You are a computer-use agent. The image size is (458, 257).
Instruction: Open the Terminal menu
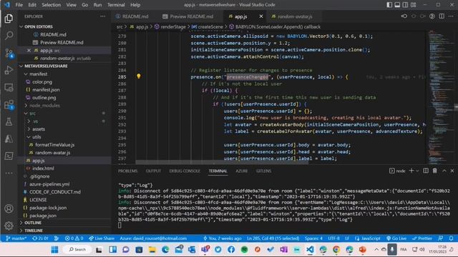(116, 5)
